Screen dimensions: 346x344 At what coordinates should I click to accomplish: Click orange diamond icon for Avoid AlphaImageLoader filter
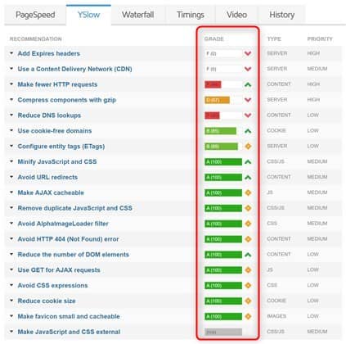[248, 224]
